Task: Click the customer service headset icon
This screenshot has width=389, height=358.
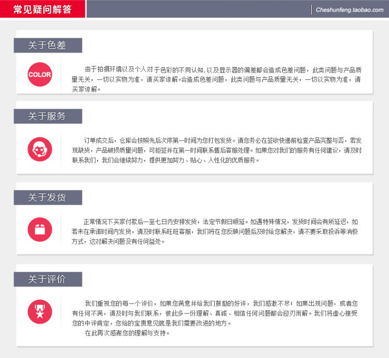Action: coord(40,148)
